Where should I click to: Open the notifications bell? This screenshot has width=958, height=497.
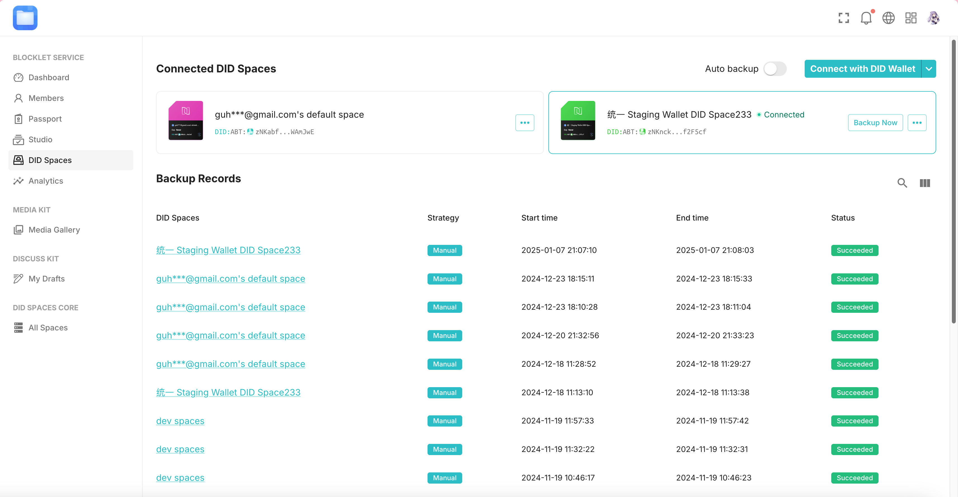point(866,18)
